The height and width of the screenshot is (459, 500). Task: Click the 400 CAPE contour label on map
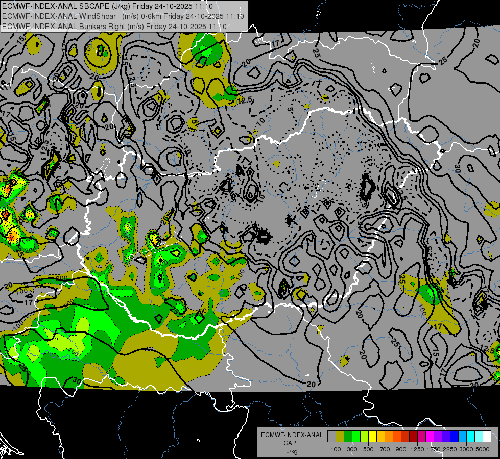click(74, 353)
